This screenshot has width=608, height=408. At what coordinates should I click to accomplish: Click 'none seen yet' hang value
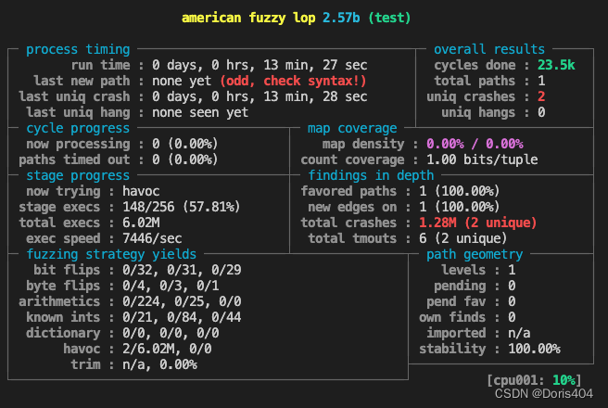click(200, 112)
